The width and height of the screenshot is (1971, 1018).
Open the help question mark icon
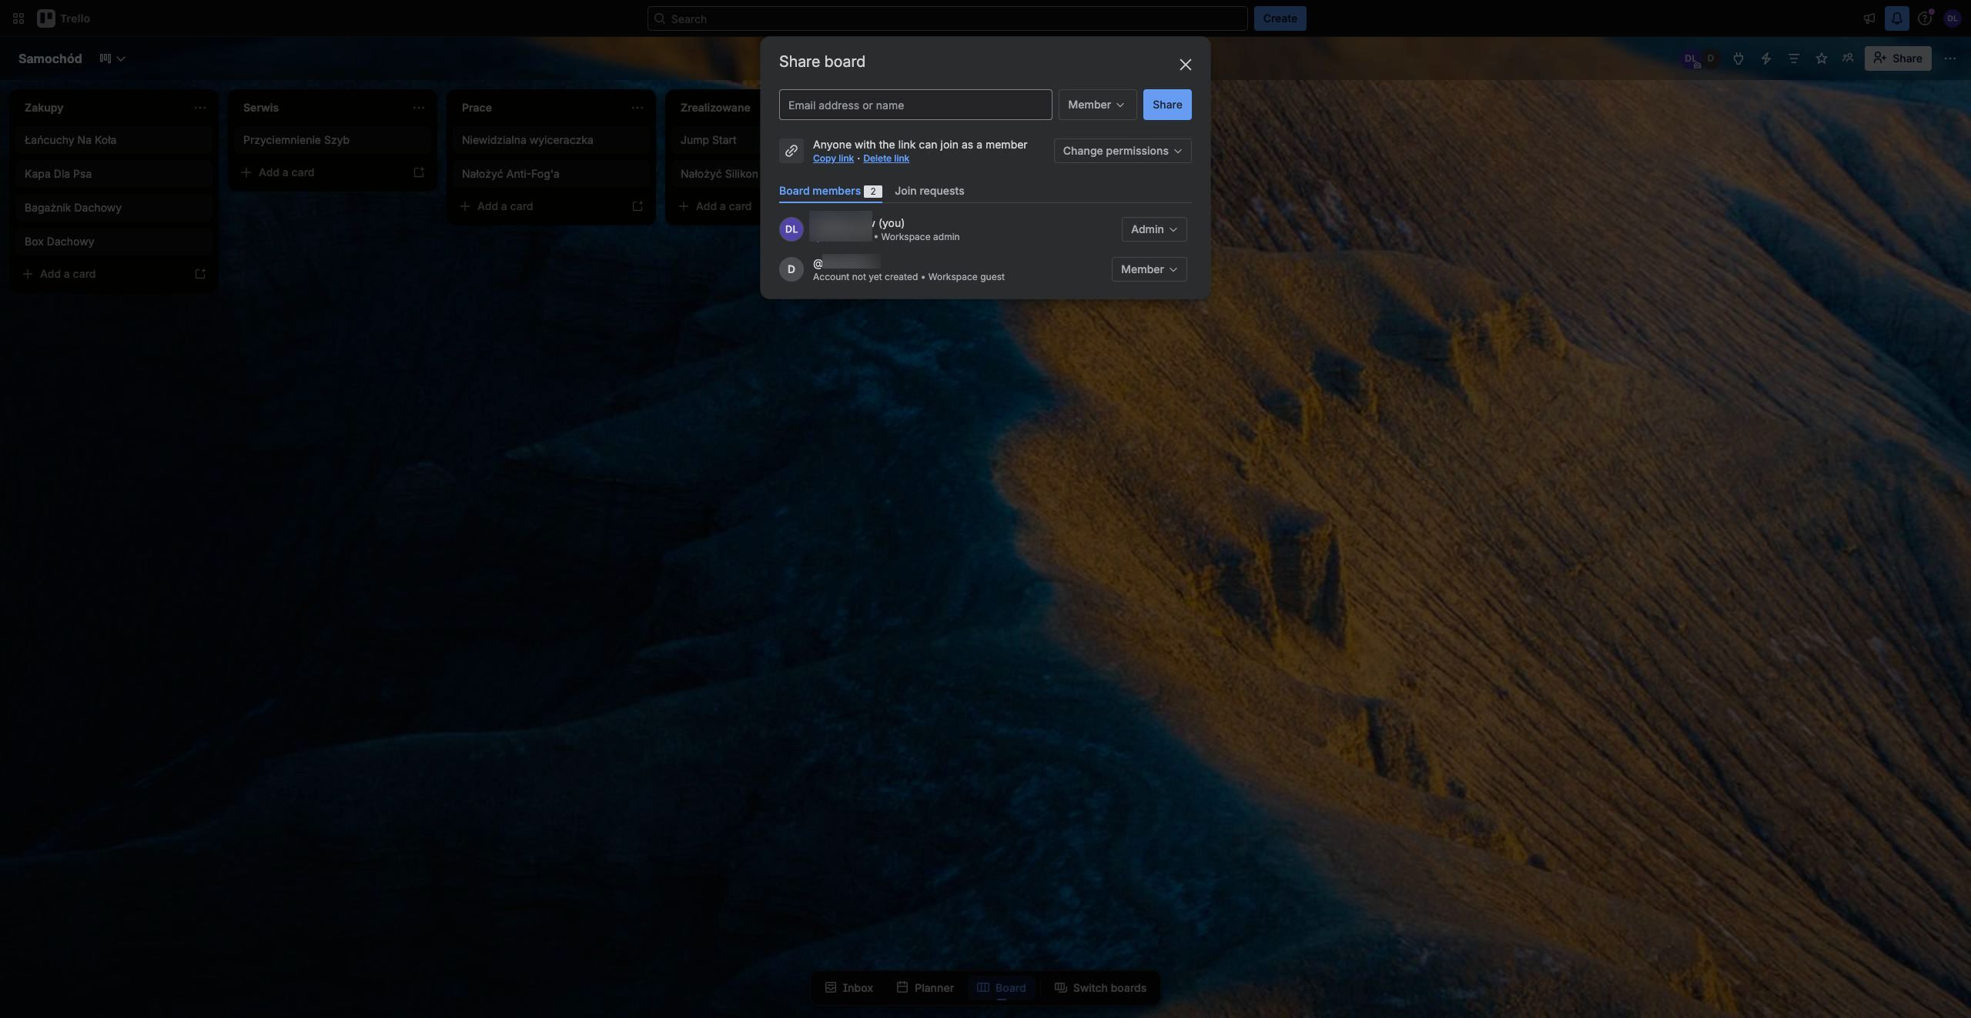[x=1924, y=18]
